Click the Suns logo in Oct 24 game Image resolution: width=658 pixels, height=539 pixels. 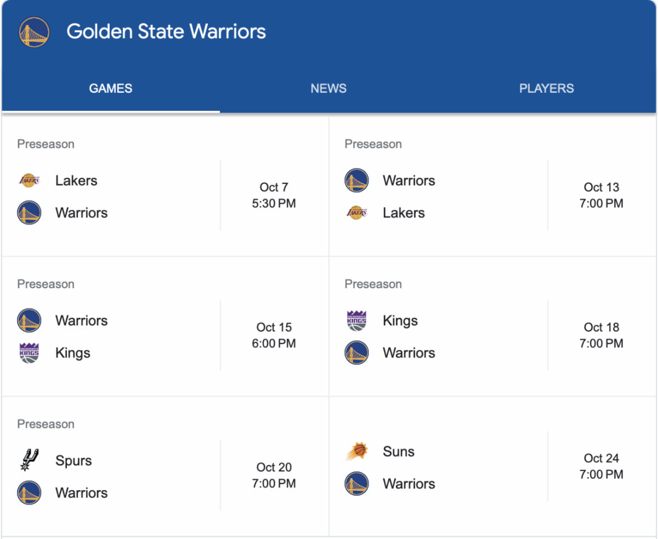356,452
